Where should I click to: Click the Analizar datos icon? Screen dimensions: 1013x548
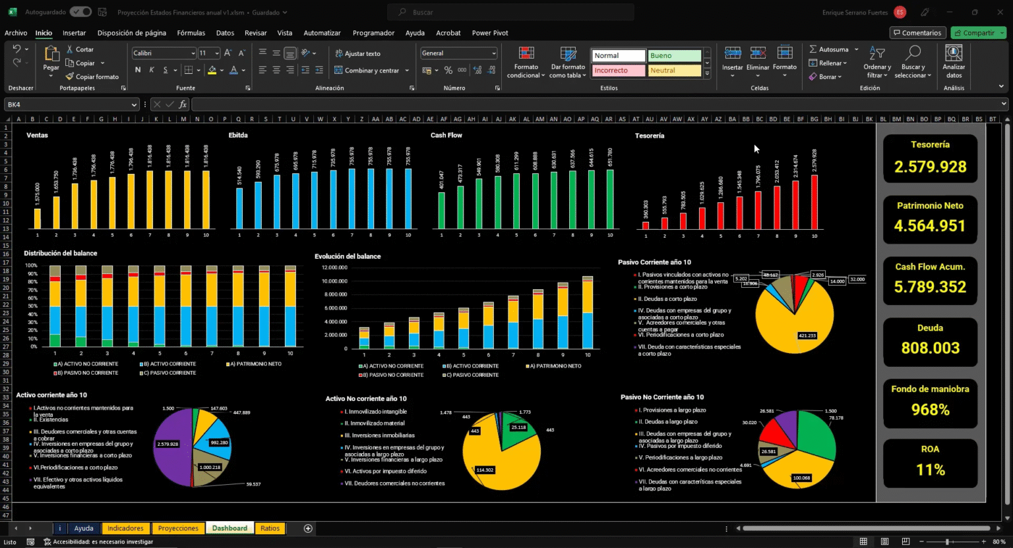[954, 54]
